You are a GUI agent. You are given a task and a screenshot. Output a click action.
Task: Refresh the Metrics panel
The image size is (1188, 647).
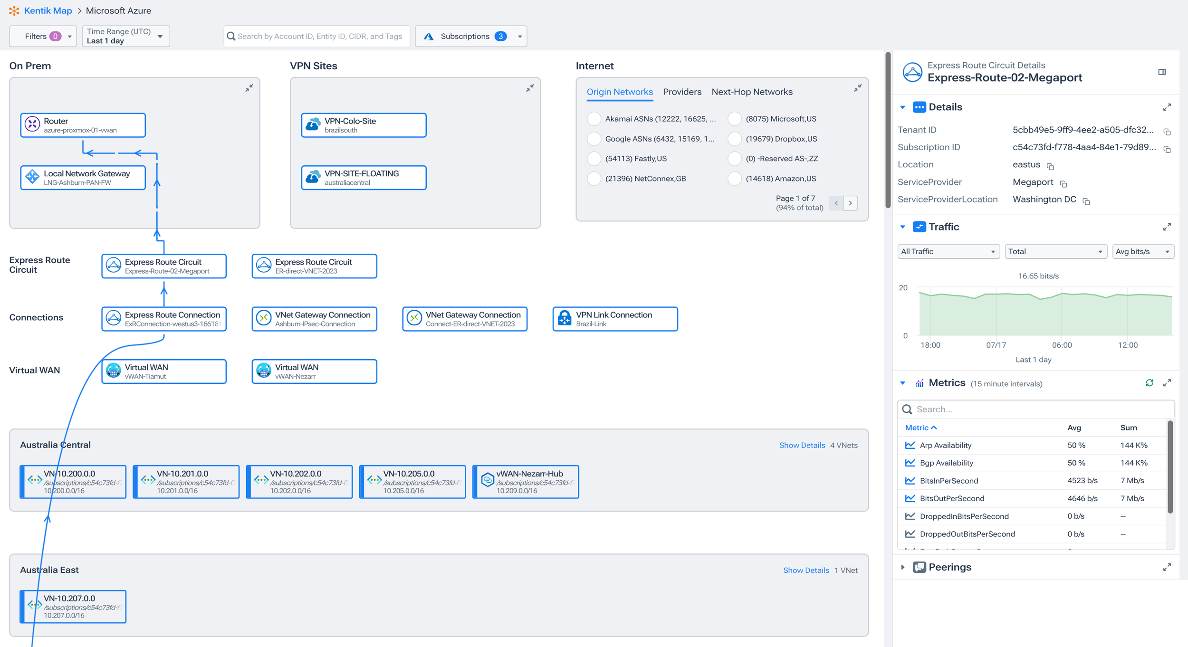[1150, 383]
